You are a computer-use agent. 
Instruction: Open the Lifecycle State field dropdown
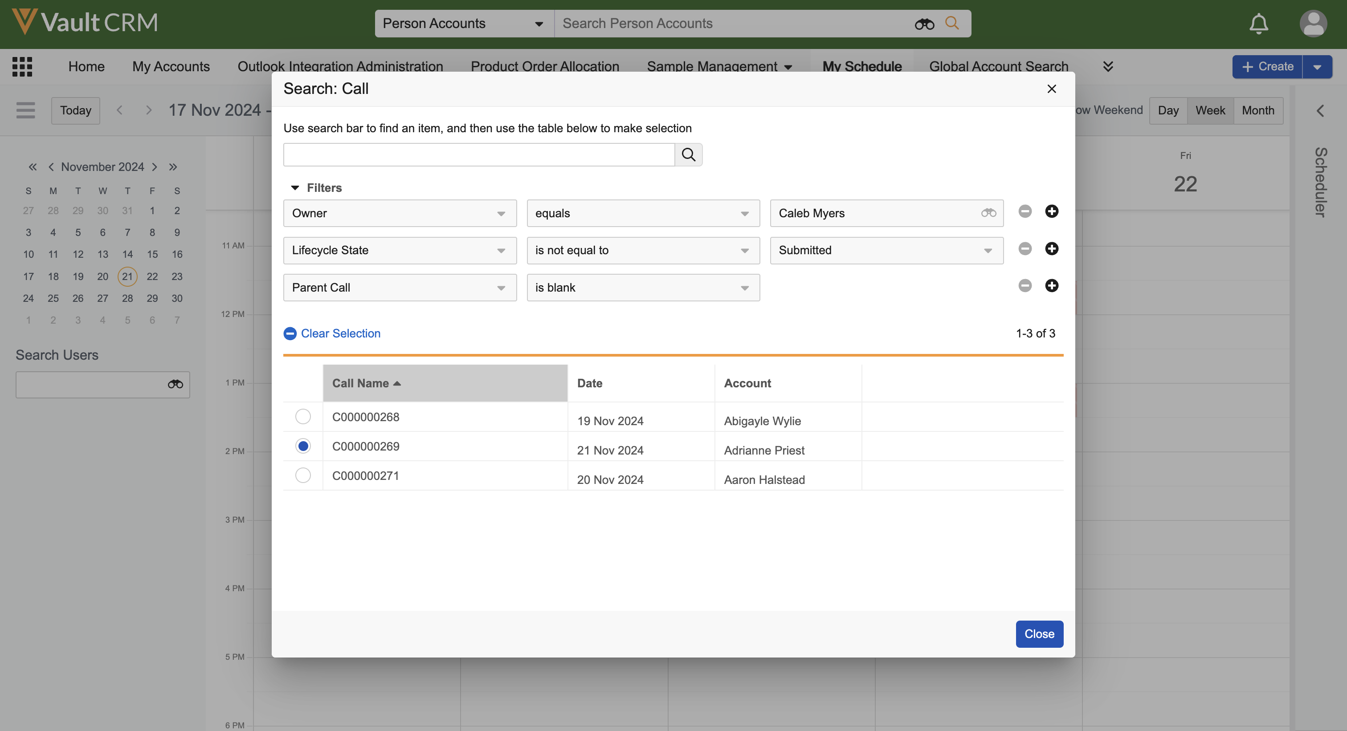coord(400,250)
